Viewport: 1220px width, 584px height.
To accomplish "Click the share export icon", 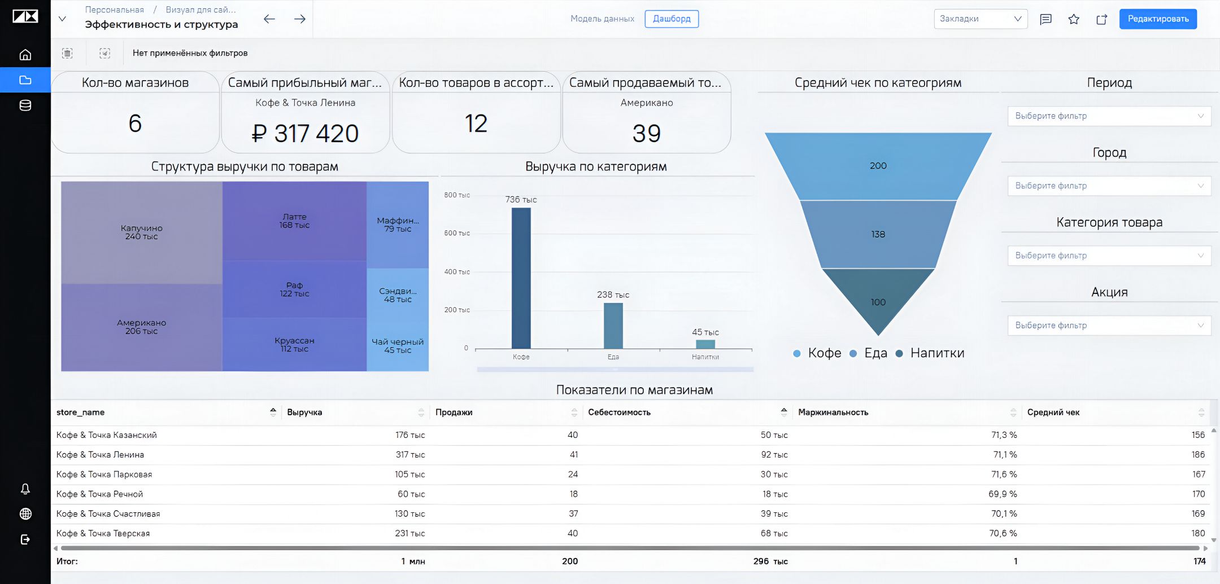I will pyautogui.click(x=1101, y=19).
